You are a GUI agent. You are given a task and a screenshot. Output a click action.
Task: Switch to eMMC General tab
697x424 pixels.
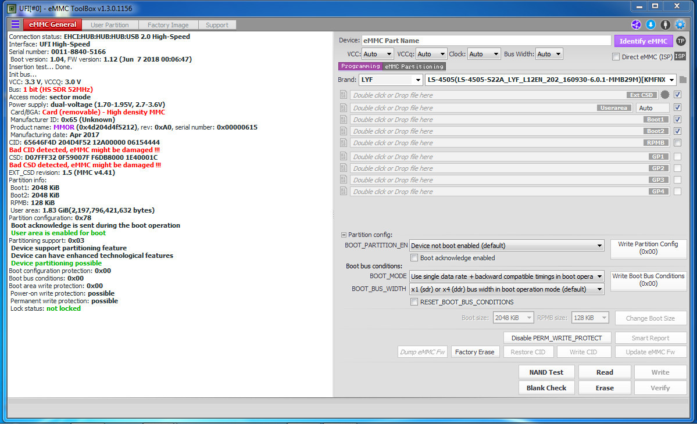coord(52,24)
